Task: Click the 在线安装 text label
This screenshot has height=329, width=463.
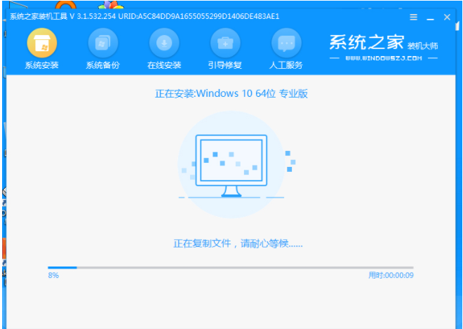Action: tap(163, 65)
